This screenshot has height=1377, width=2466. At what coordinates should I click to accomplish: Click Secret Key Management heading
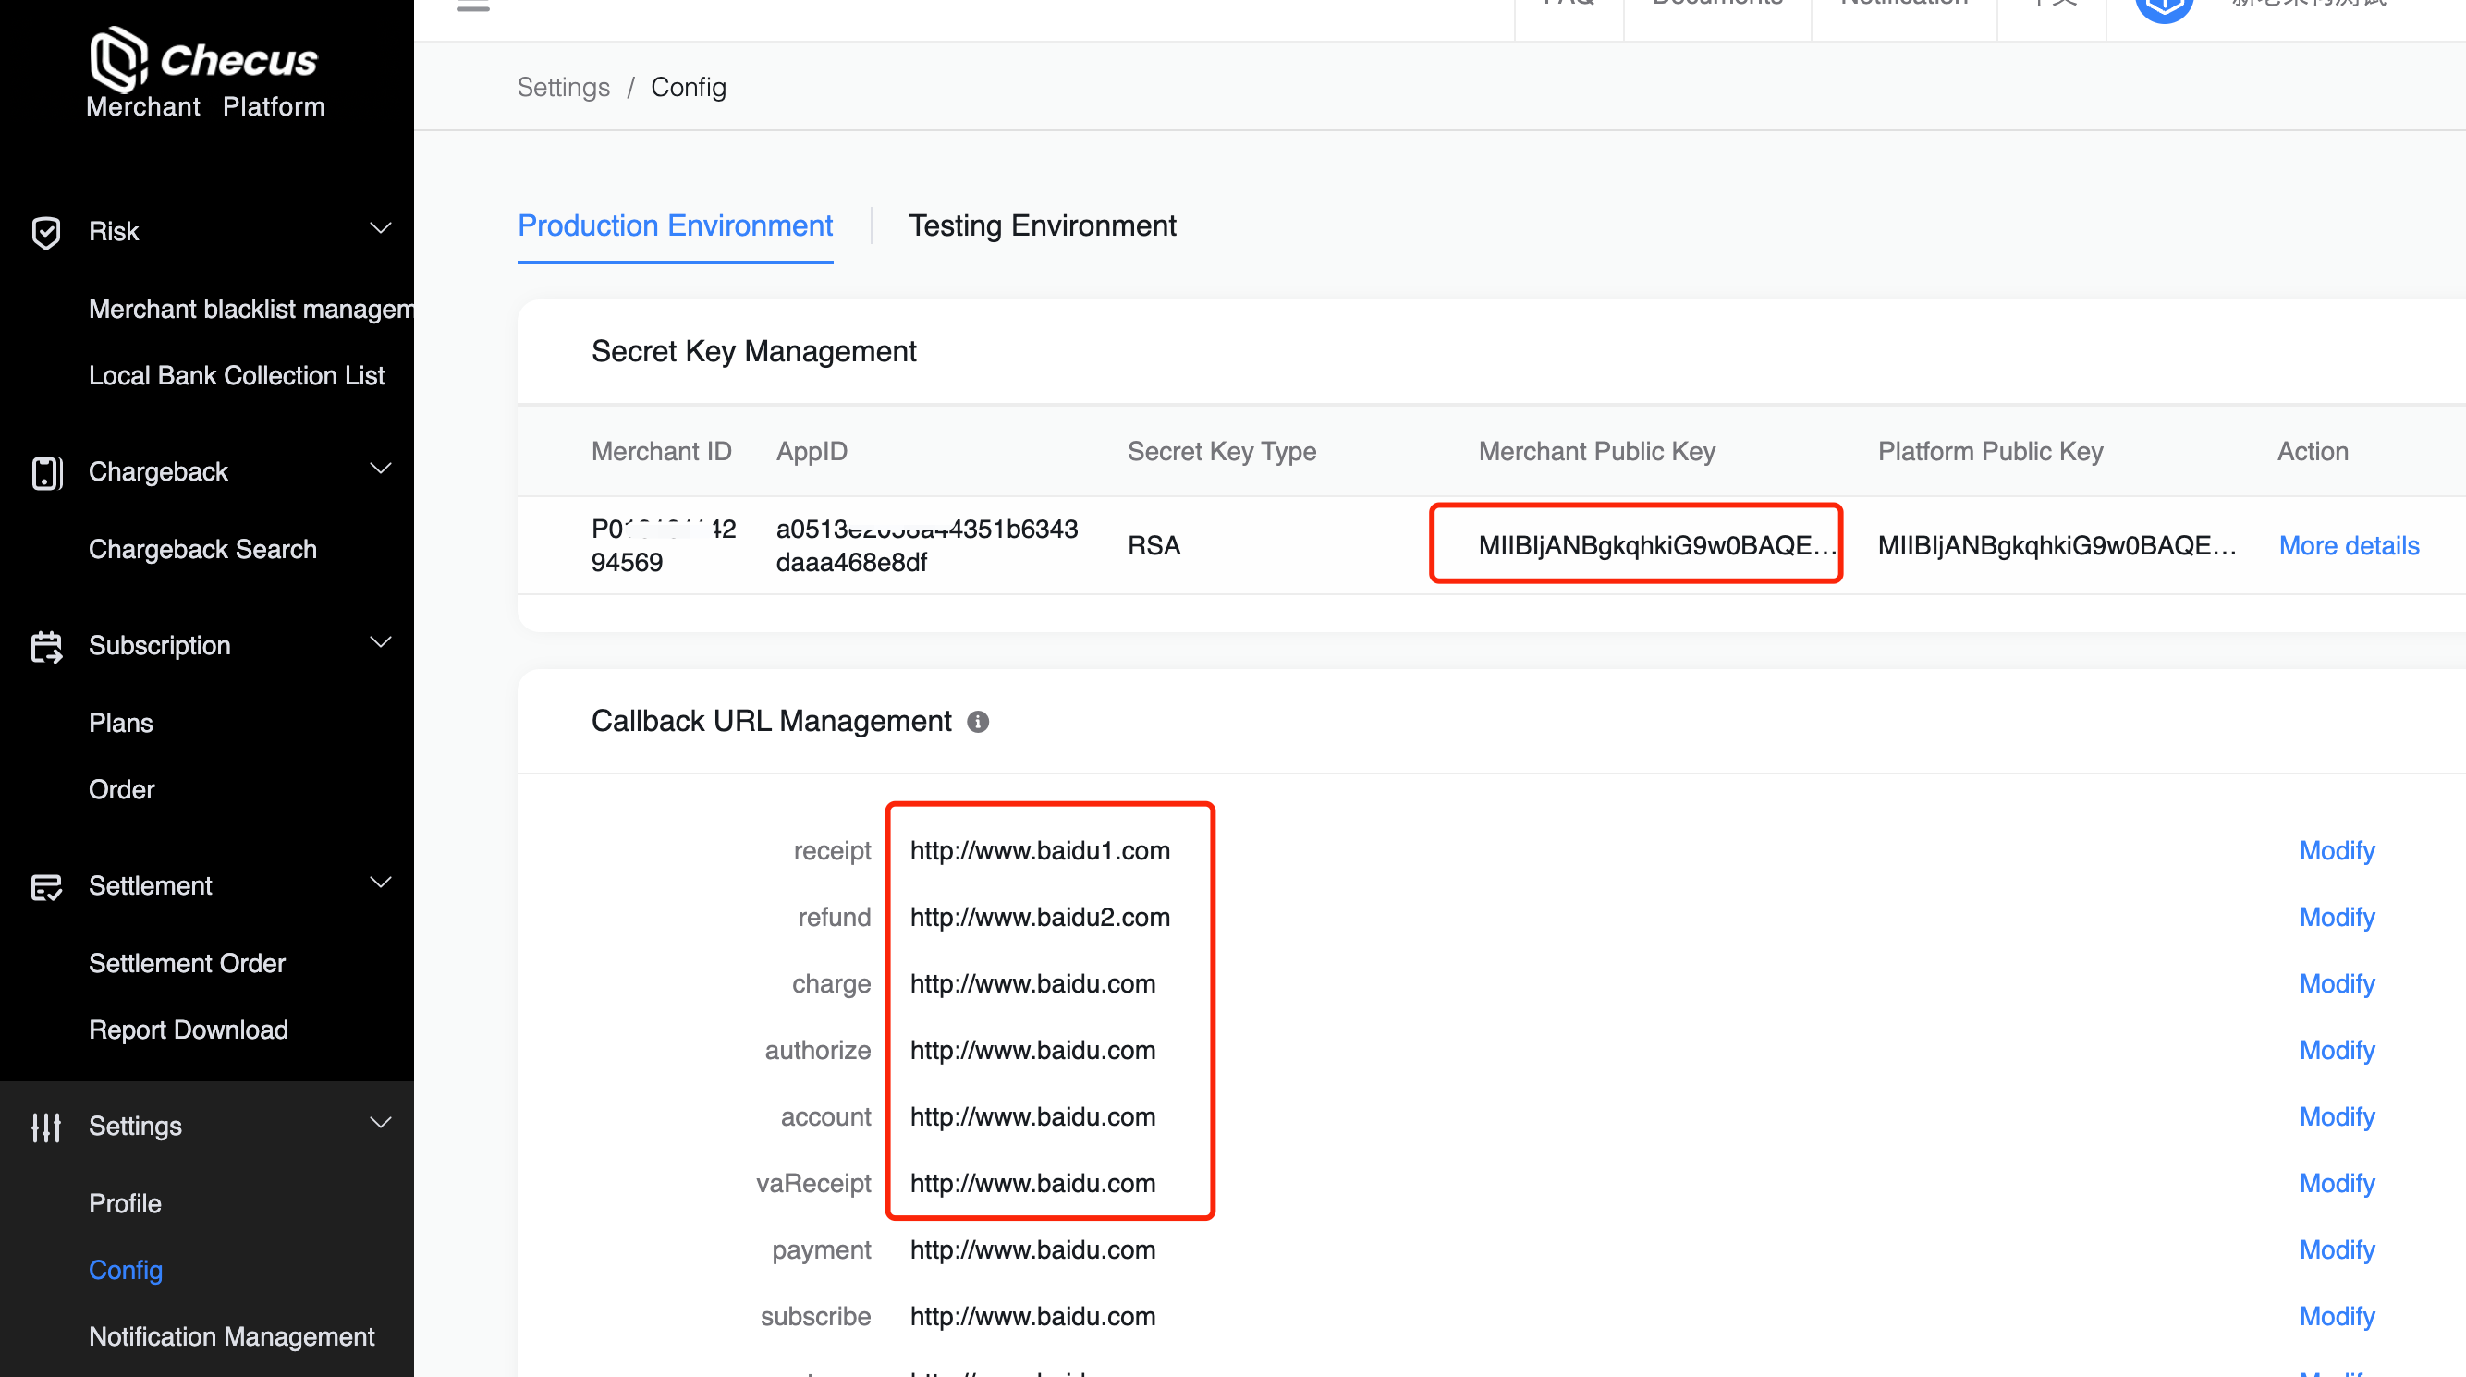(753, 351)
